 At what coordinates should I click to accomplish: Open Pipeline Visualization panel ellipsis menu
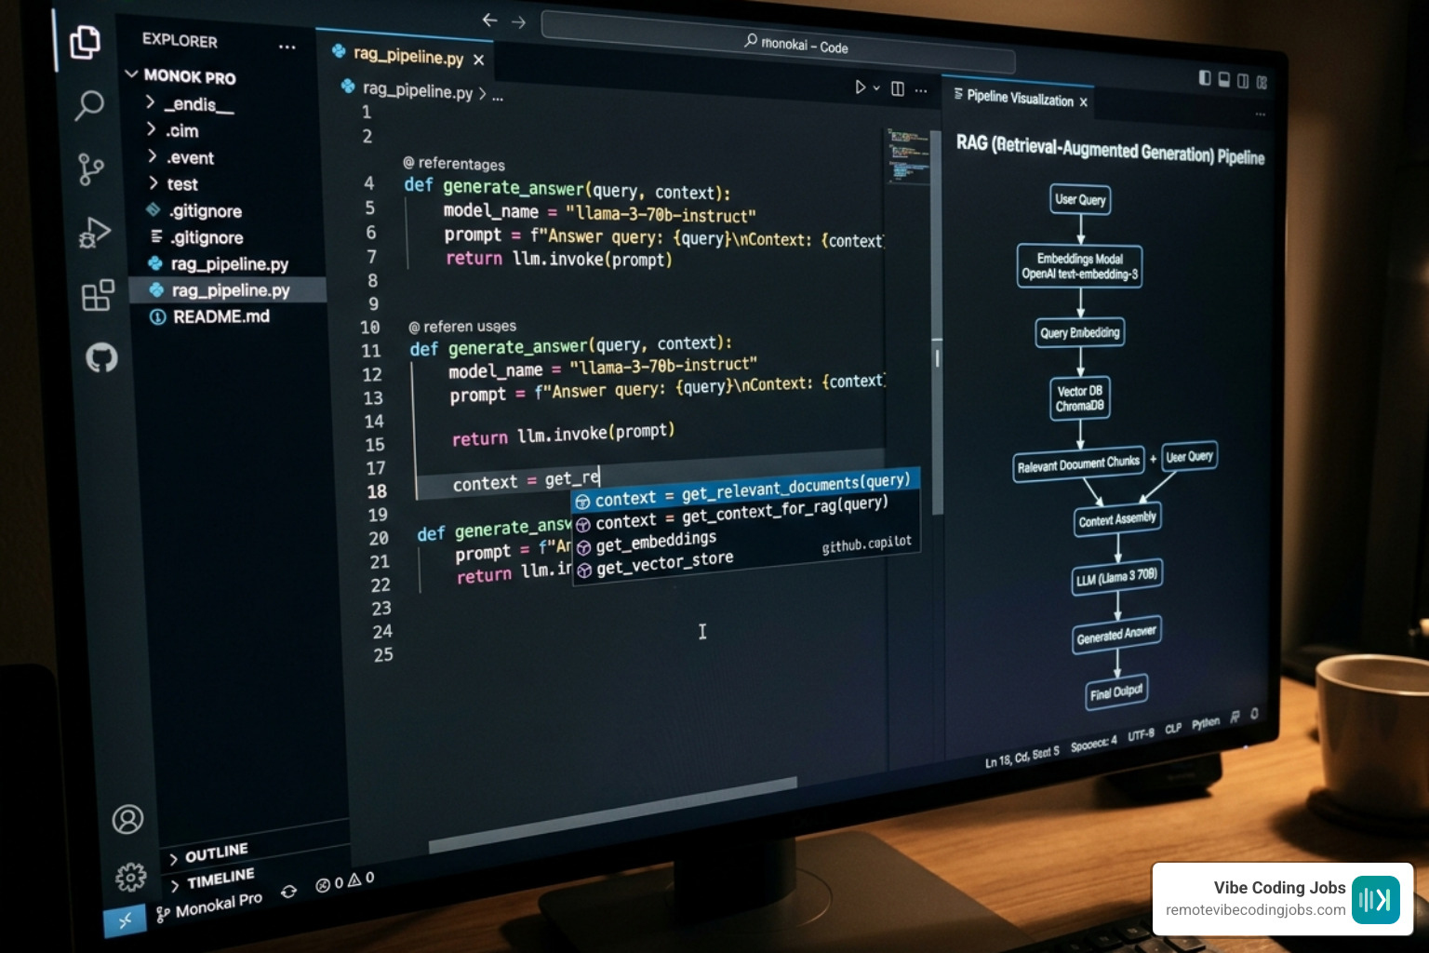pos(1261,114)
